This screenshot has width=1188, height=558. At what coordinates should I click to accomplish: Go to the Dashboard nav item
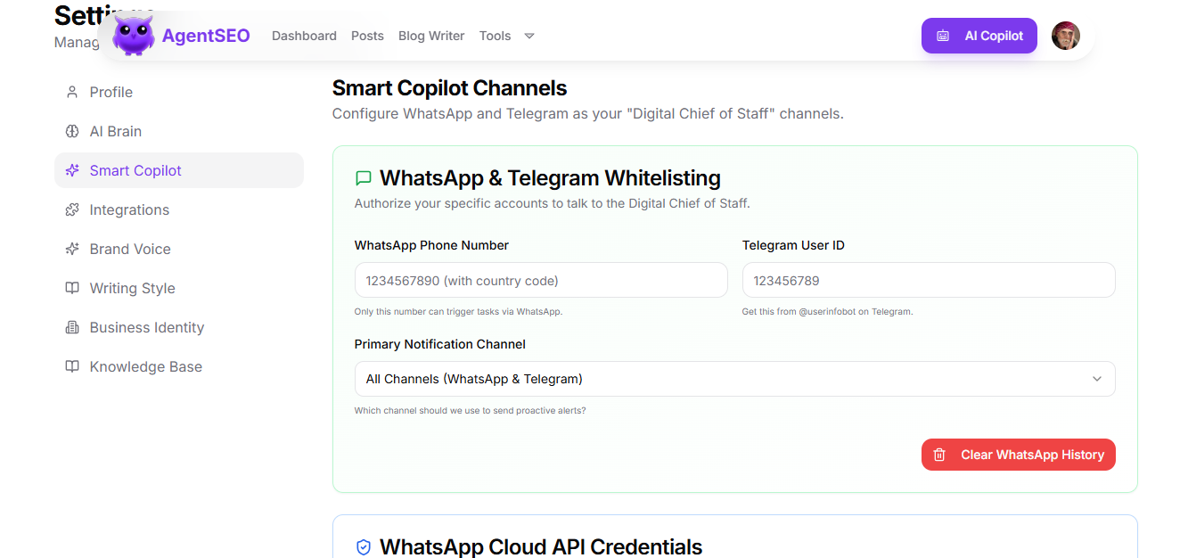(304, 36)
